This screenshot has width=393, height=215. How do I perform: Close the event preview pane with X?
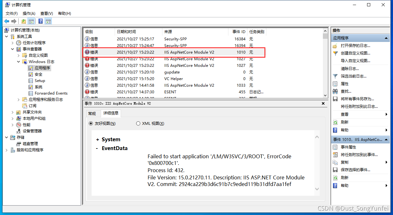coord(323,103)
